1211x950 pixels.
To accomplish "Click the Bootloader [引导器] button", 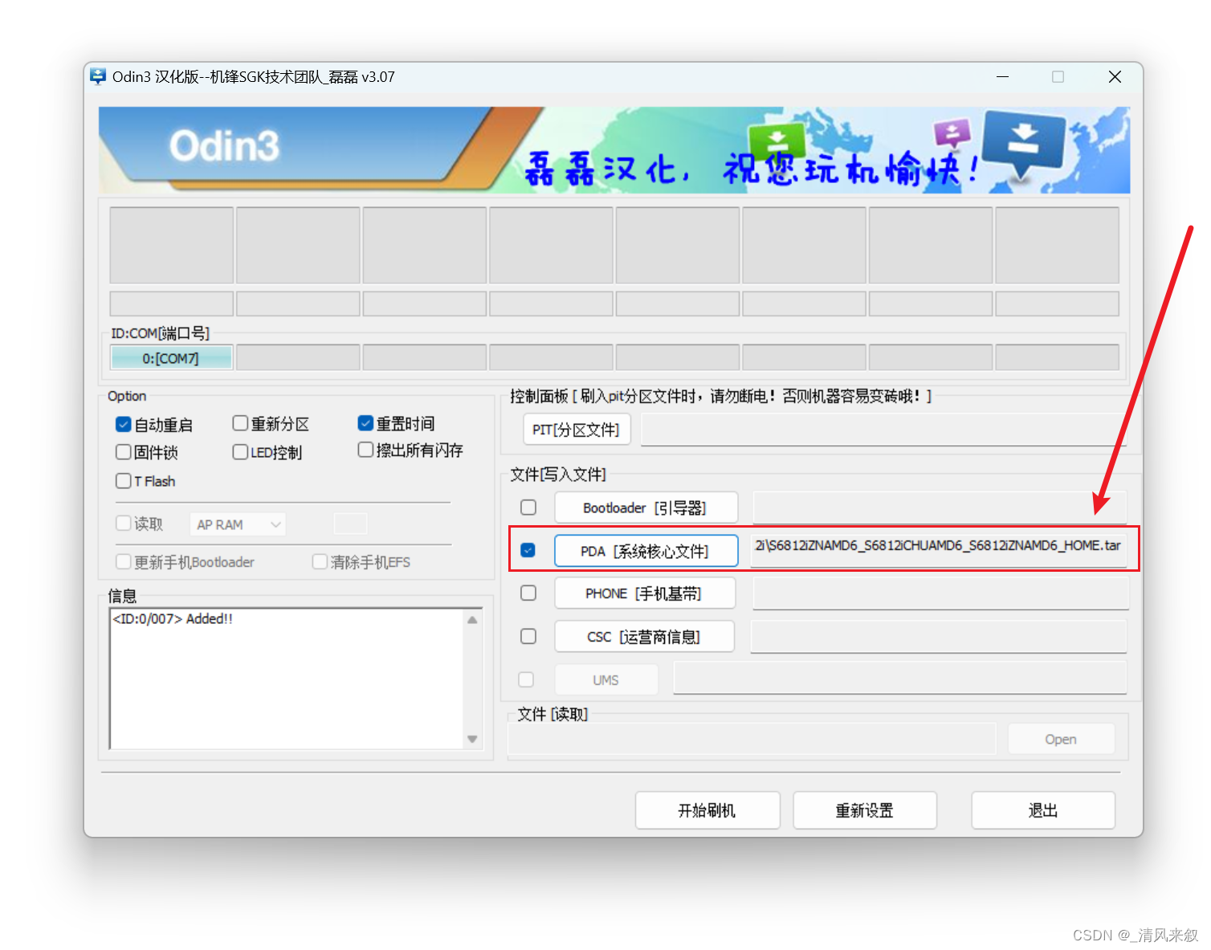I will (x=646, y=508).
